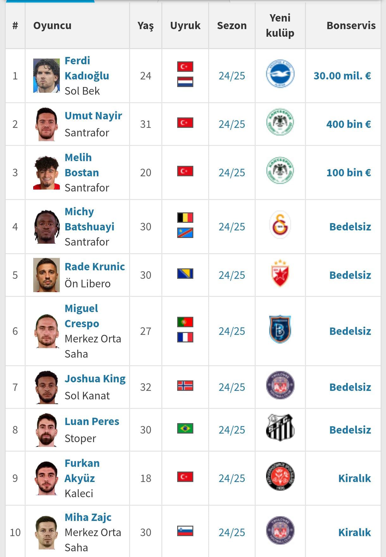Open the Red Star Belgrade club crest
The width and height of the screenshot is (386, 557).
click(280, 273)
